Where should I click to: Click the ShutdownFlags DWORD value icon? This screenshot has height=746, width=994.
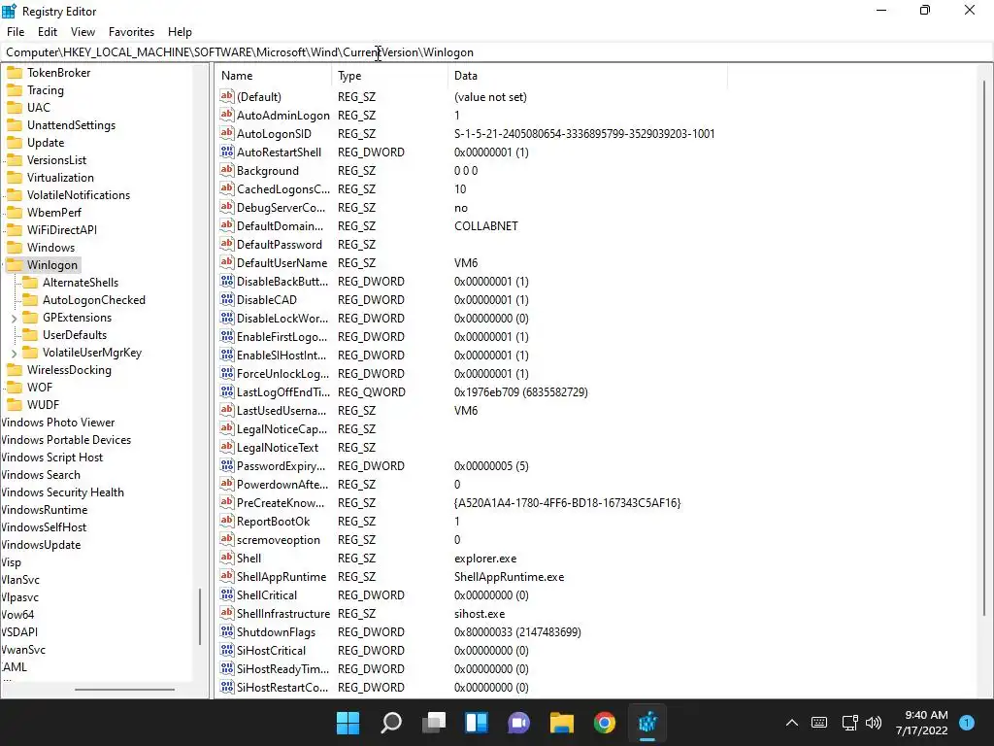click(227, 631)
